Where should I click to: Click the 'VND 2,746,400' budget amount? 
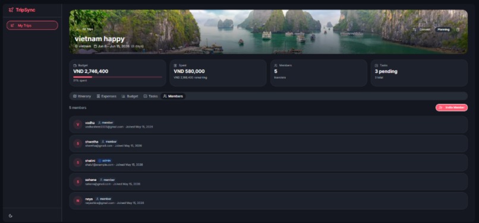pyautogui.click(x=91, y=71)
